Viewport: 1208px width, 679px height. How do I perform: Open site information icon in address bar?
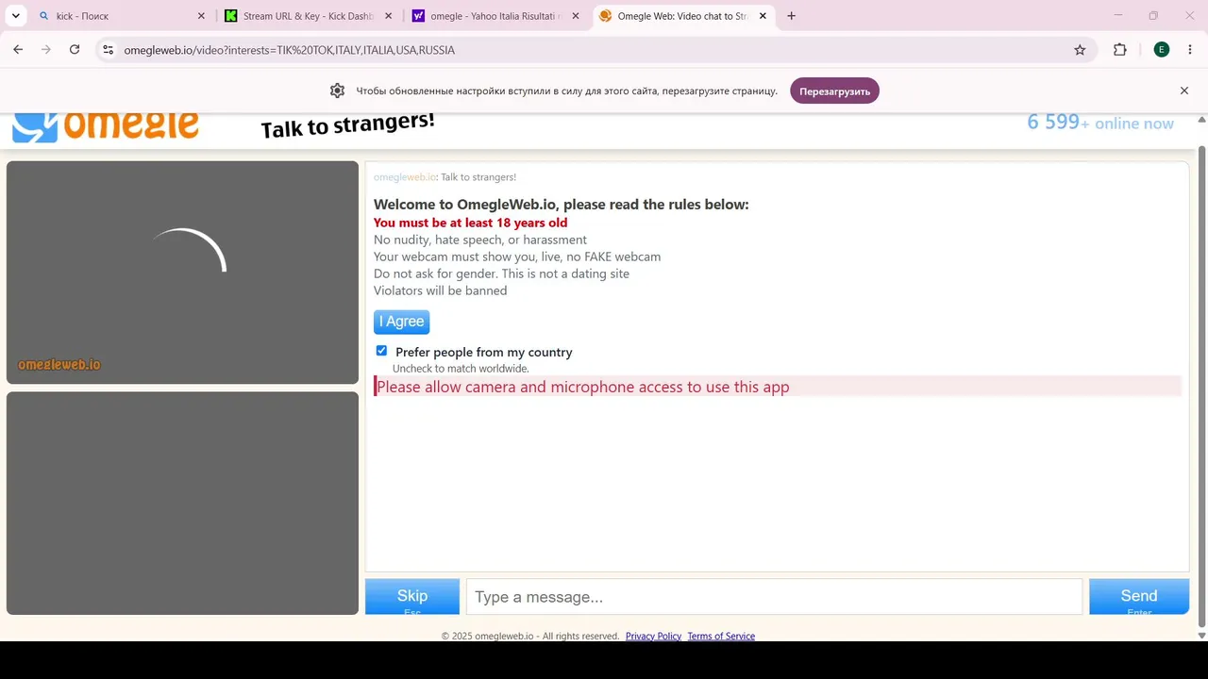[x=108, y=50]
